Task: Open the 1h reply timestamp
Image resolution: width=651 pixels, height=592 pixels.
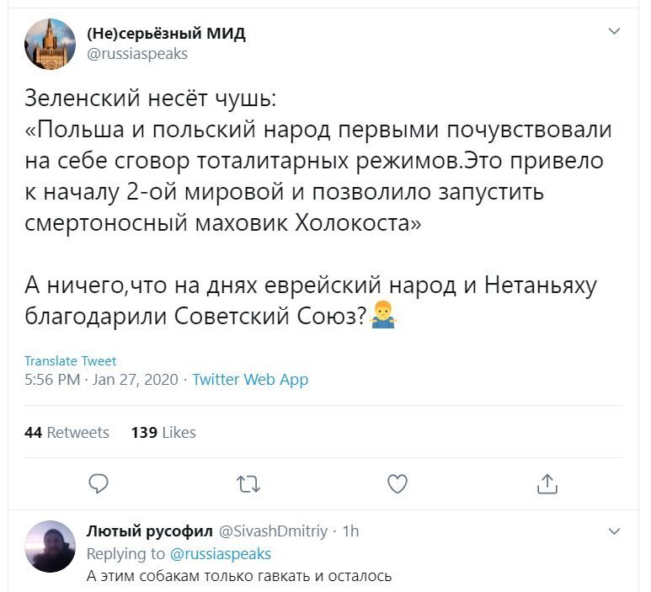Action: point(351,531)
